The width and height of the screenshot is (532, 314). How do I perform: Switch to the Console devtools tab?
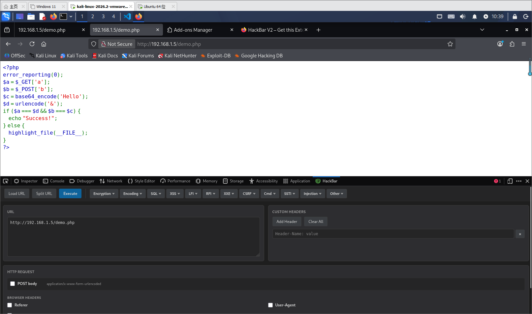coord(54,181)
